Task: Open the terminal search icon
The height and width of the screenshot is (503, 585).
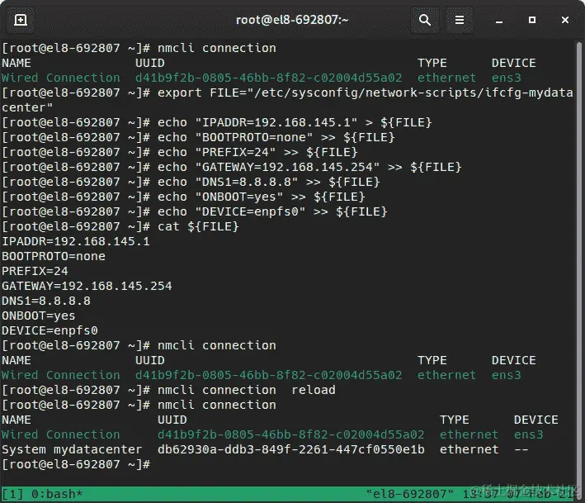Action: [x=425, y=20]
